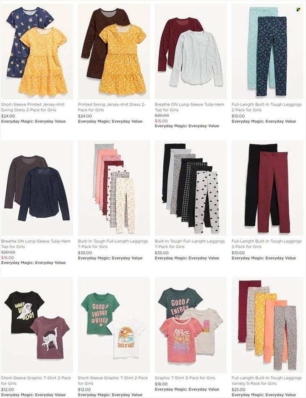Select the black and burgundy leggings 2-pack image

click(267, 189)
